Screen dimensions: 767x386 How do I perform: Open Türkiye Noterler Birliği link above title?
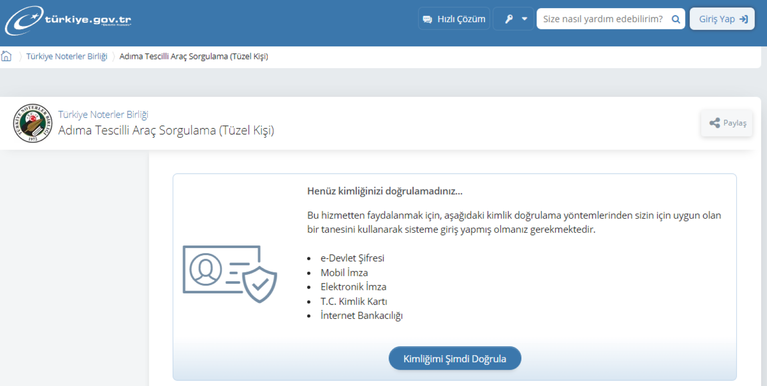click(103, 114)
